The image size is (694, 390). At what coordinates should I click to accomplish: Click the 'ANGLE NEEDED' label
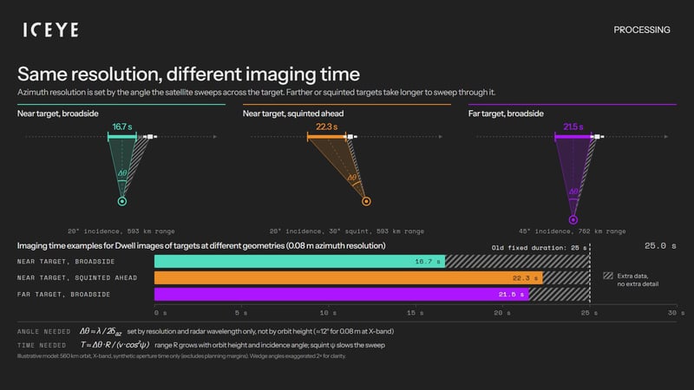(x=44, y=332)
